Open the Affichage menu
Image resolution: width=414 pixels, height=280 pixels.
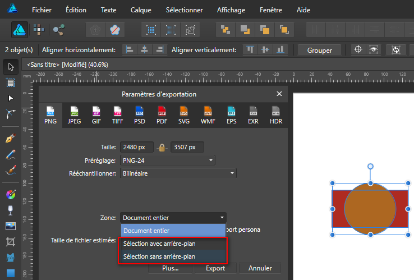click(231, 10)
